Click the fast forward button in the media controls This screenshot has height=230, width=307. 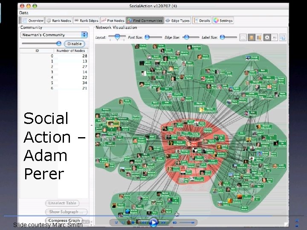(163, 223)
